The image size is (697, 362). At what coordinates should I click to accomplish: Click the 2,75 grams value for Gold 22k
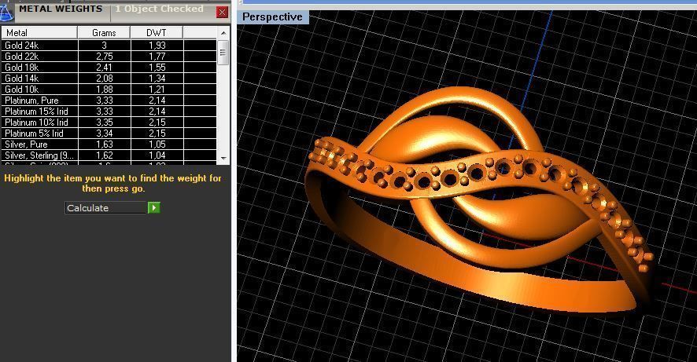(x=105, y=57)
